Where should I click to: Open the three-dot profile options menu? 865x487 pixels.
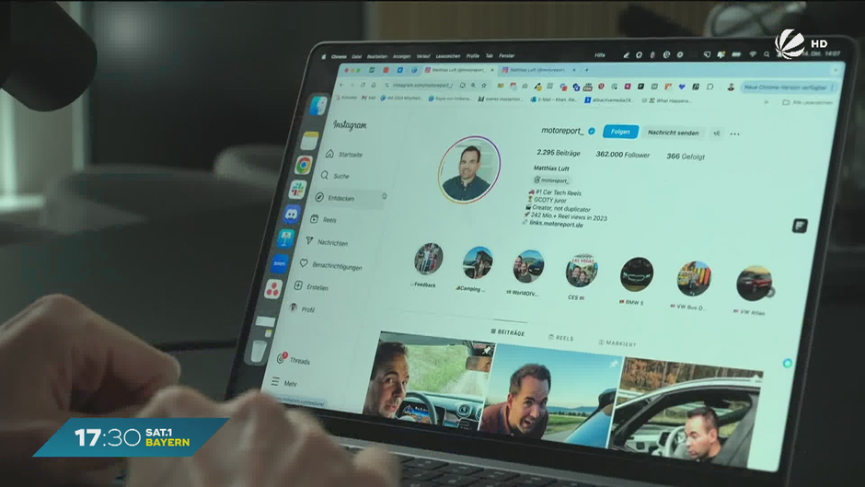pyautogui.click(x=735, y=134)
